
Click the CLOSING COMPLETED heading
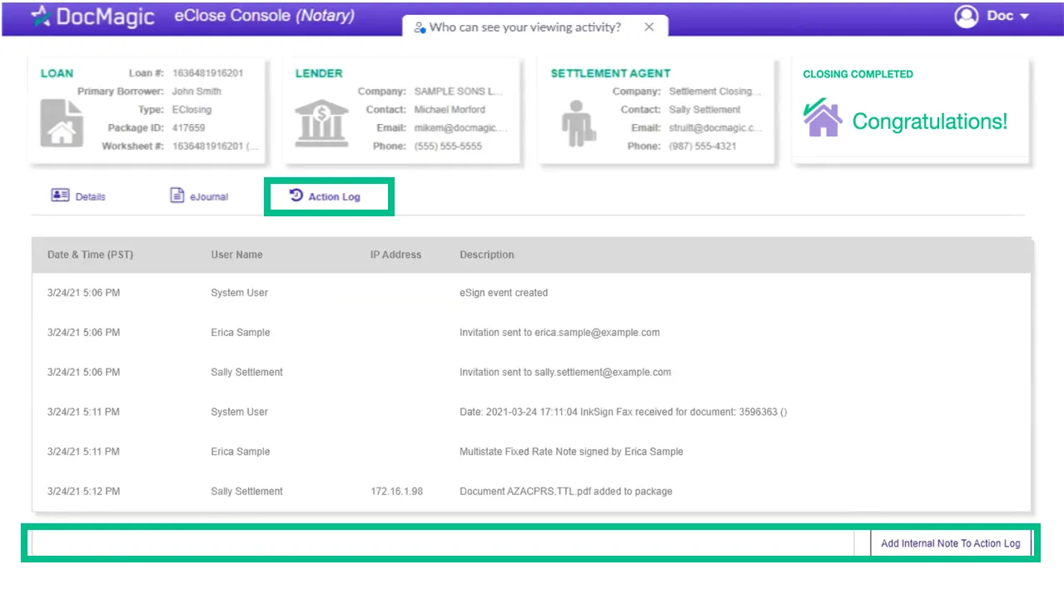858,74
